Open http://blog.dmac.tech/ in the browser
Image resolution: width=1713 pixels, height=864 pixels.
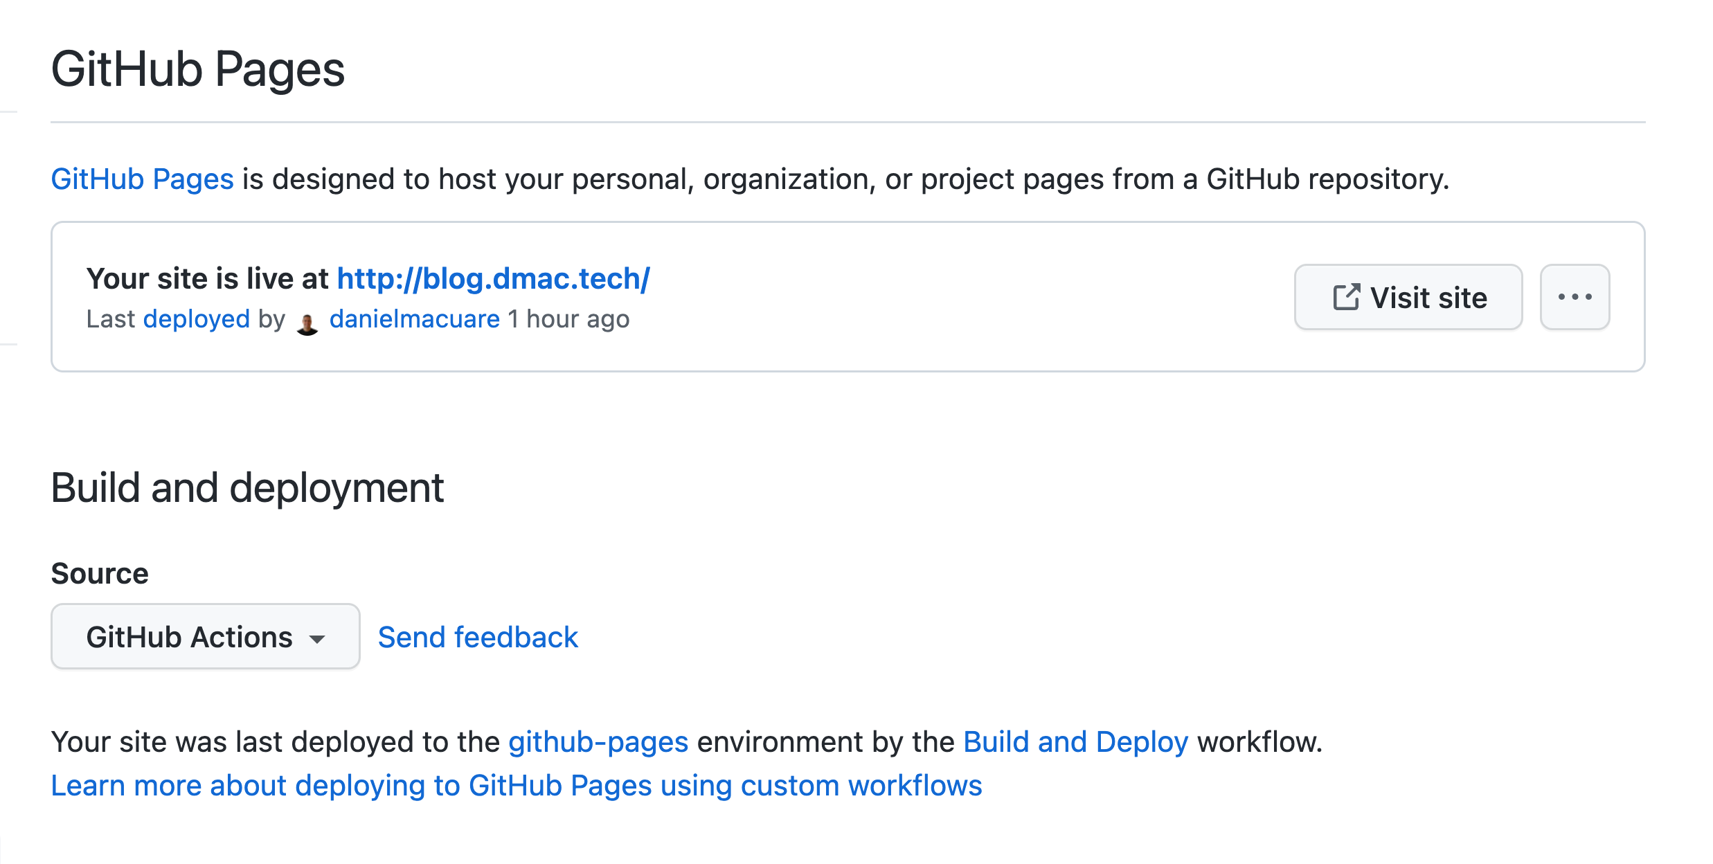click(x=492, y=278)
